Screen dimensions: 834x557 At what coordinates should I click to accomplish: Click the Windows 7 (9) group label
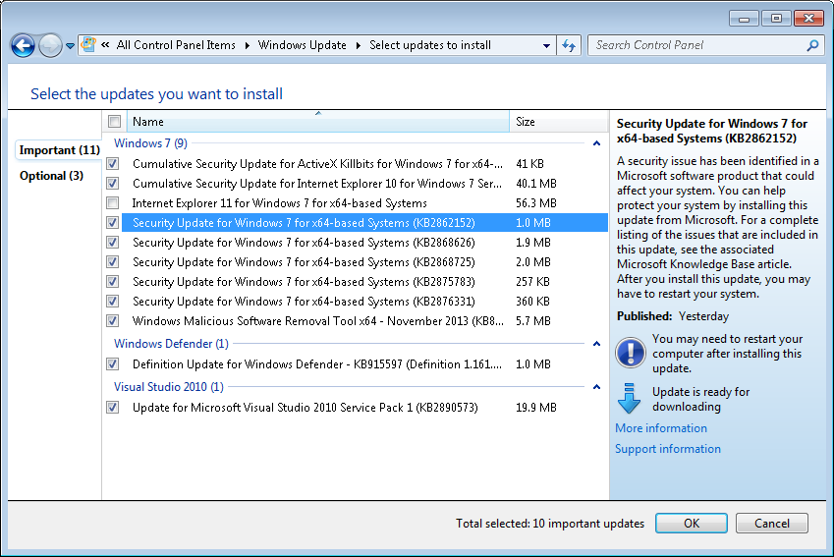point(150,143)
